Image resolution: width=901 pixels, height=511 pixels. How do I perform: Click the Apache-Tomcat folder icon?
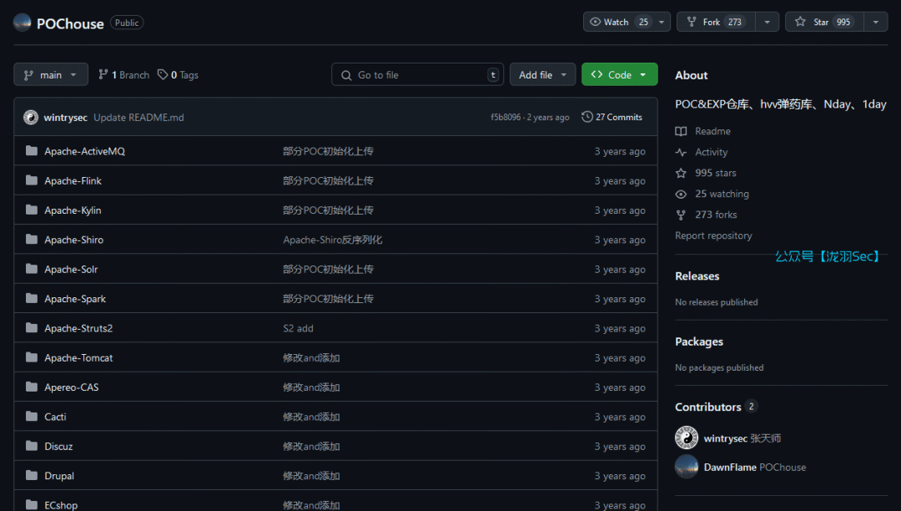pyautogui.click(x=32, y=357)
